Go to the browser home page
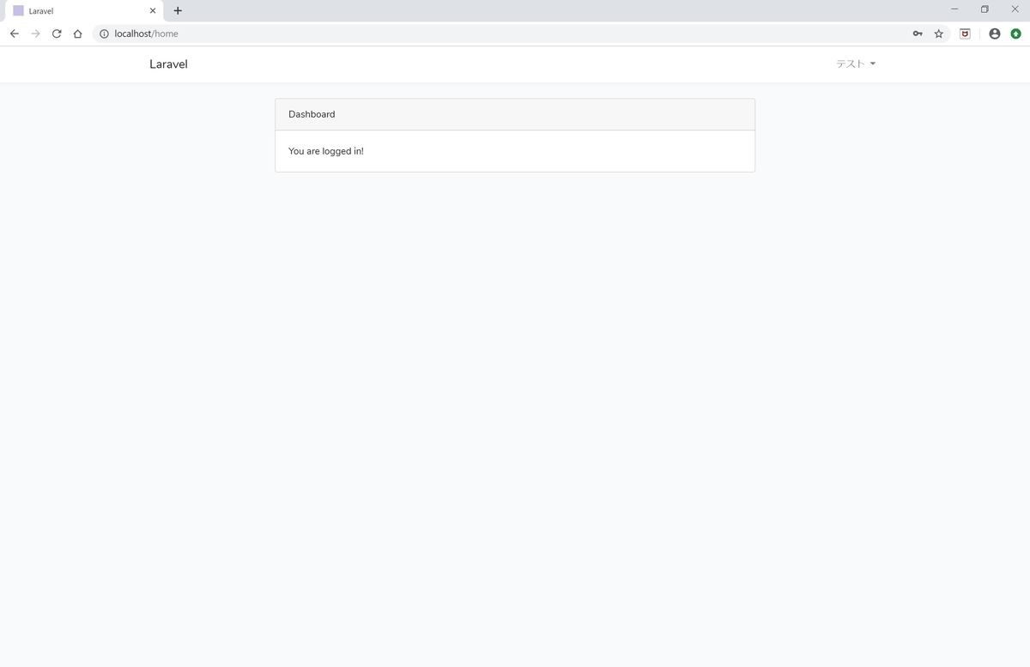Viewport: 1030px width, 667px height. tap(77, 33)
